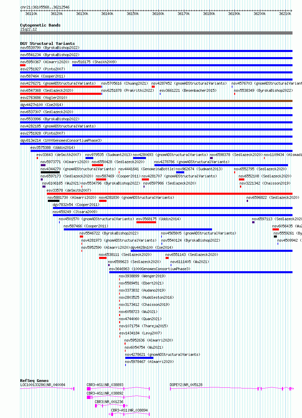
Task: Open gene DOPEY2|NM_005128 label
Action: (x=186, y=385)
